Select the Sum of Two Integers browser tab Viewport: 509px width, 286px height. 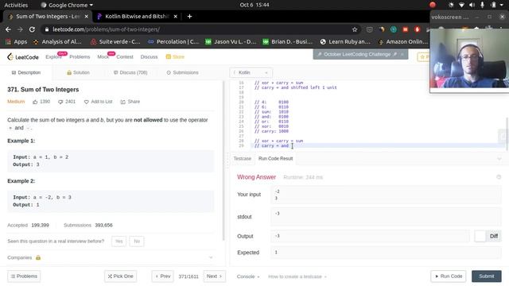48,16
